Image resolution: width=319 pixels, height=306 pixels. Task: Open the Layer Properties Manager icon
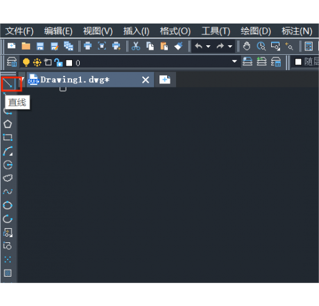pos(11,62)
